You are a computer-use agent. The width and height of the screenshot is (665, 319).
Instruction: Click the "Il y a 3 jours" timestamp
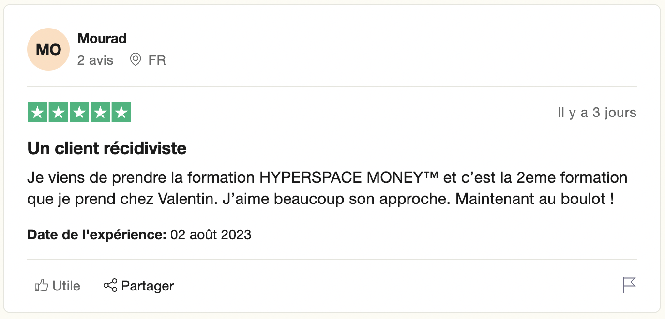click(597, 113)
